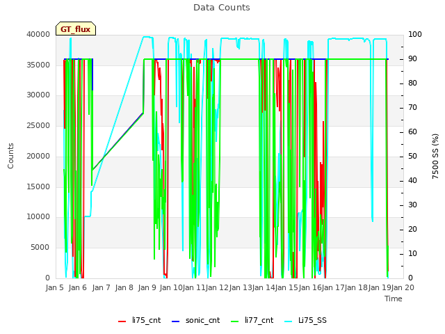Click the Jan 7 date tick label

tap(102, 287)
